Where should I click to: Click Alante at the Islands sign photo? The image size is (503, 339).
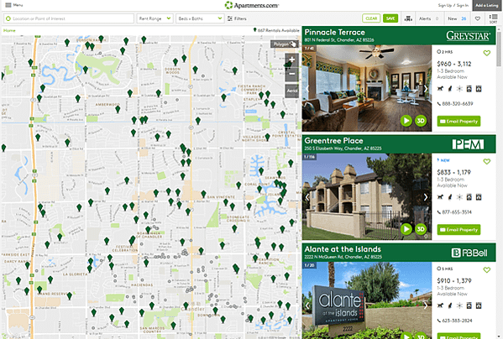pos(367,300)
